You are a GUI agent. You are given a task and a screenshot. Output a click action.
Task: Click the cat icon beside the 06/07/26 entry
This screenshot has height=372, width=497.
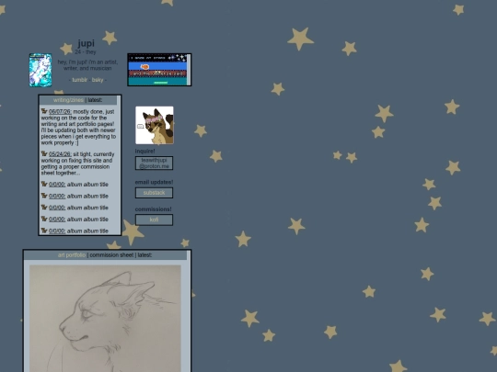coord(44,111)
